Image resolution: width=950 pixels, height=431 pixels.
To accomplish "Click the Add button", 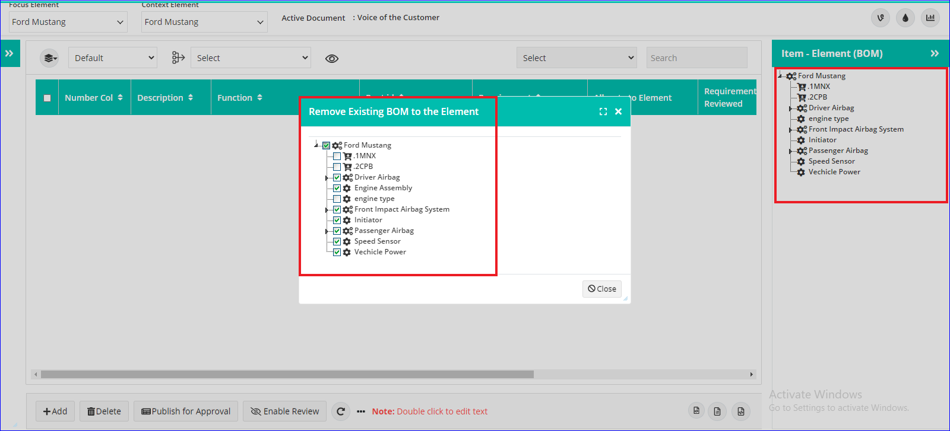I will [x=55, y=411].
